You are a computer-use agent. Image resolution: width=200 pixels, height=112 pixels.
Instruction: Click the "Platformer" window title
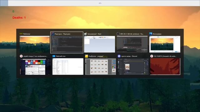[27, 34]
